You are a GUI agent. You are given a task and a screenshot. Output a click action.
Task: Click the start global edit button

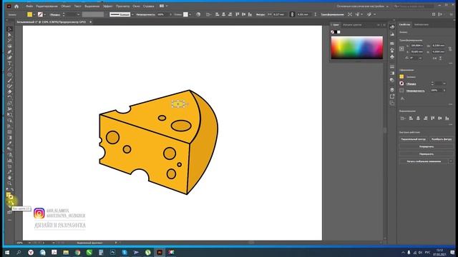click(x=424, y=161)
